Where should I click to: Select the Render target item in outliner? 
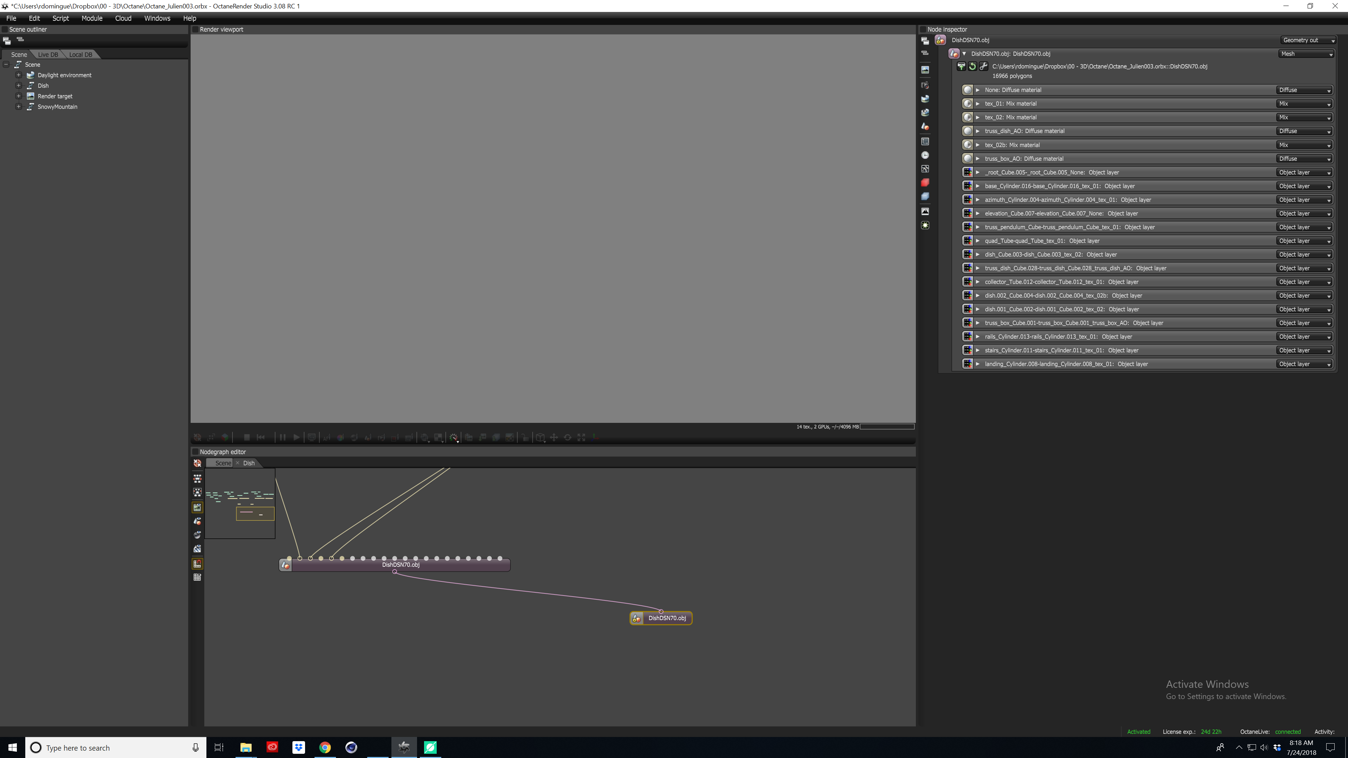click(x=55, y=96)
